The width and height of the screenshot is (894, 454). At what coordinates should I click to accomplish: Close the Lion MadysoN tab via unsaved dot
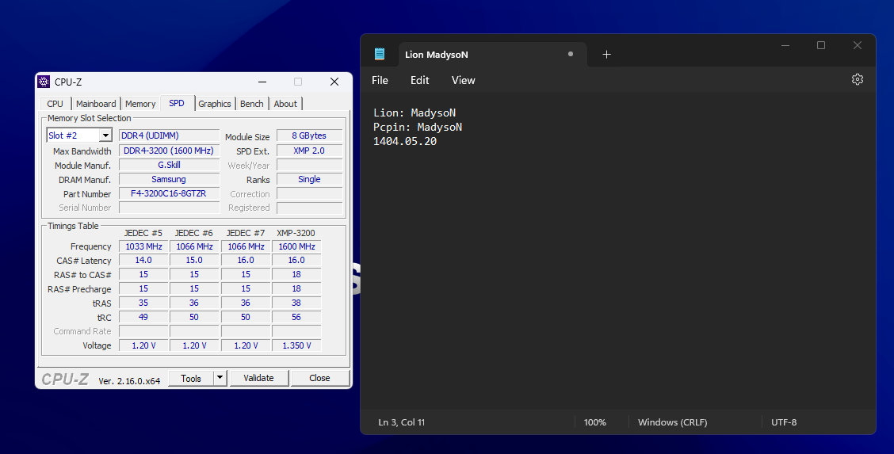click(570, 54)
